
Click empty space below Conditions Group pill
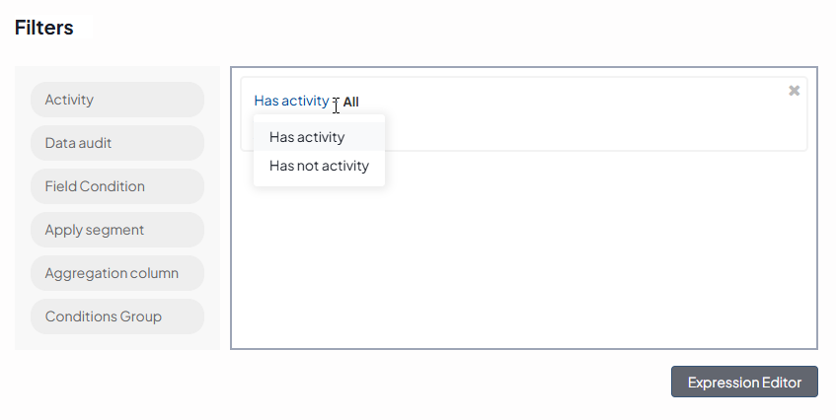coord(117,341)
